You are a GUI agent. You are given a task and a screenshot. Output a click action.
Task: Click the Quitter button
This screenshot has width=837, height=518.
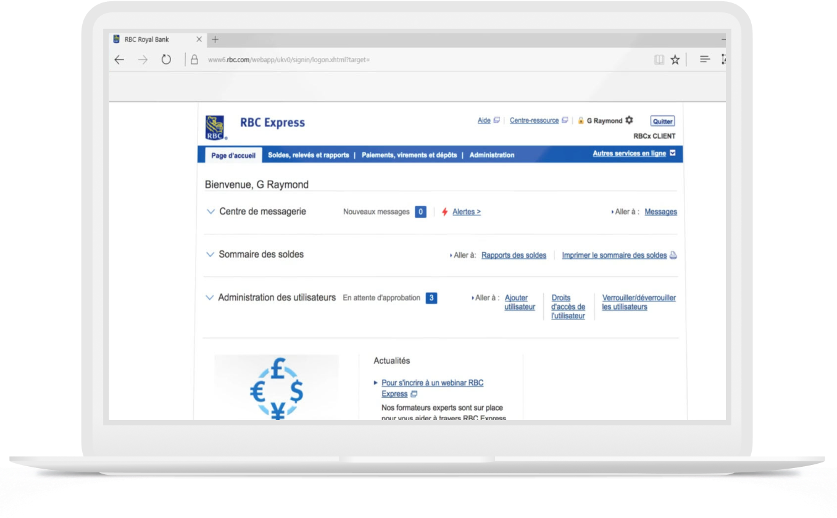point(662,121)
